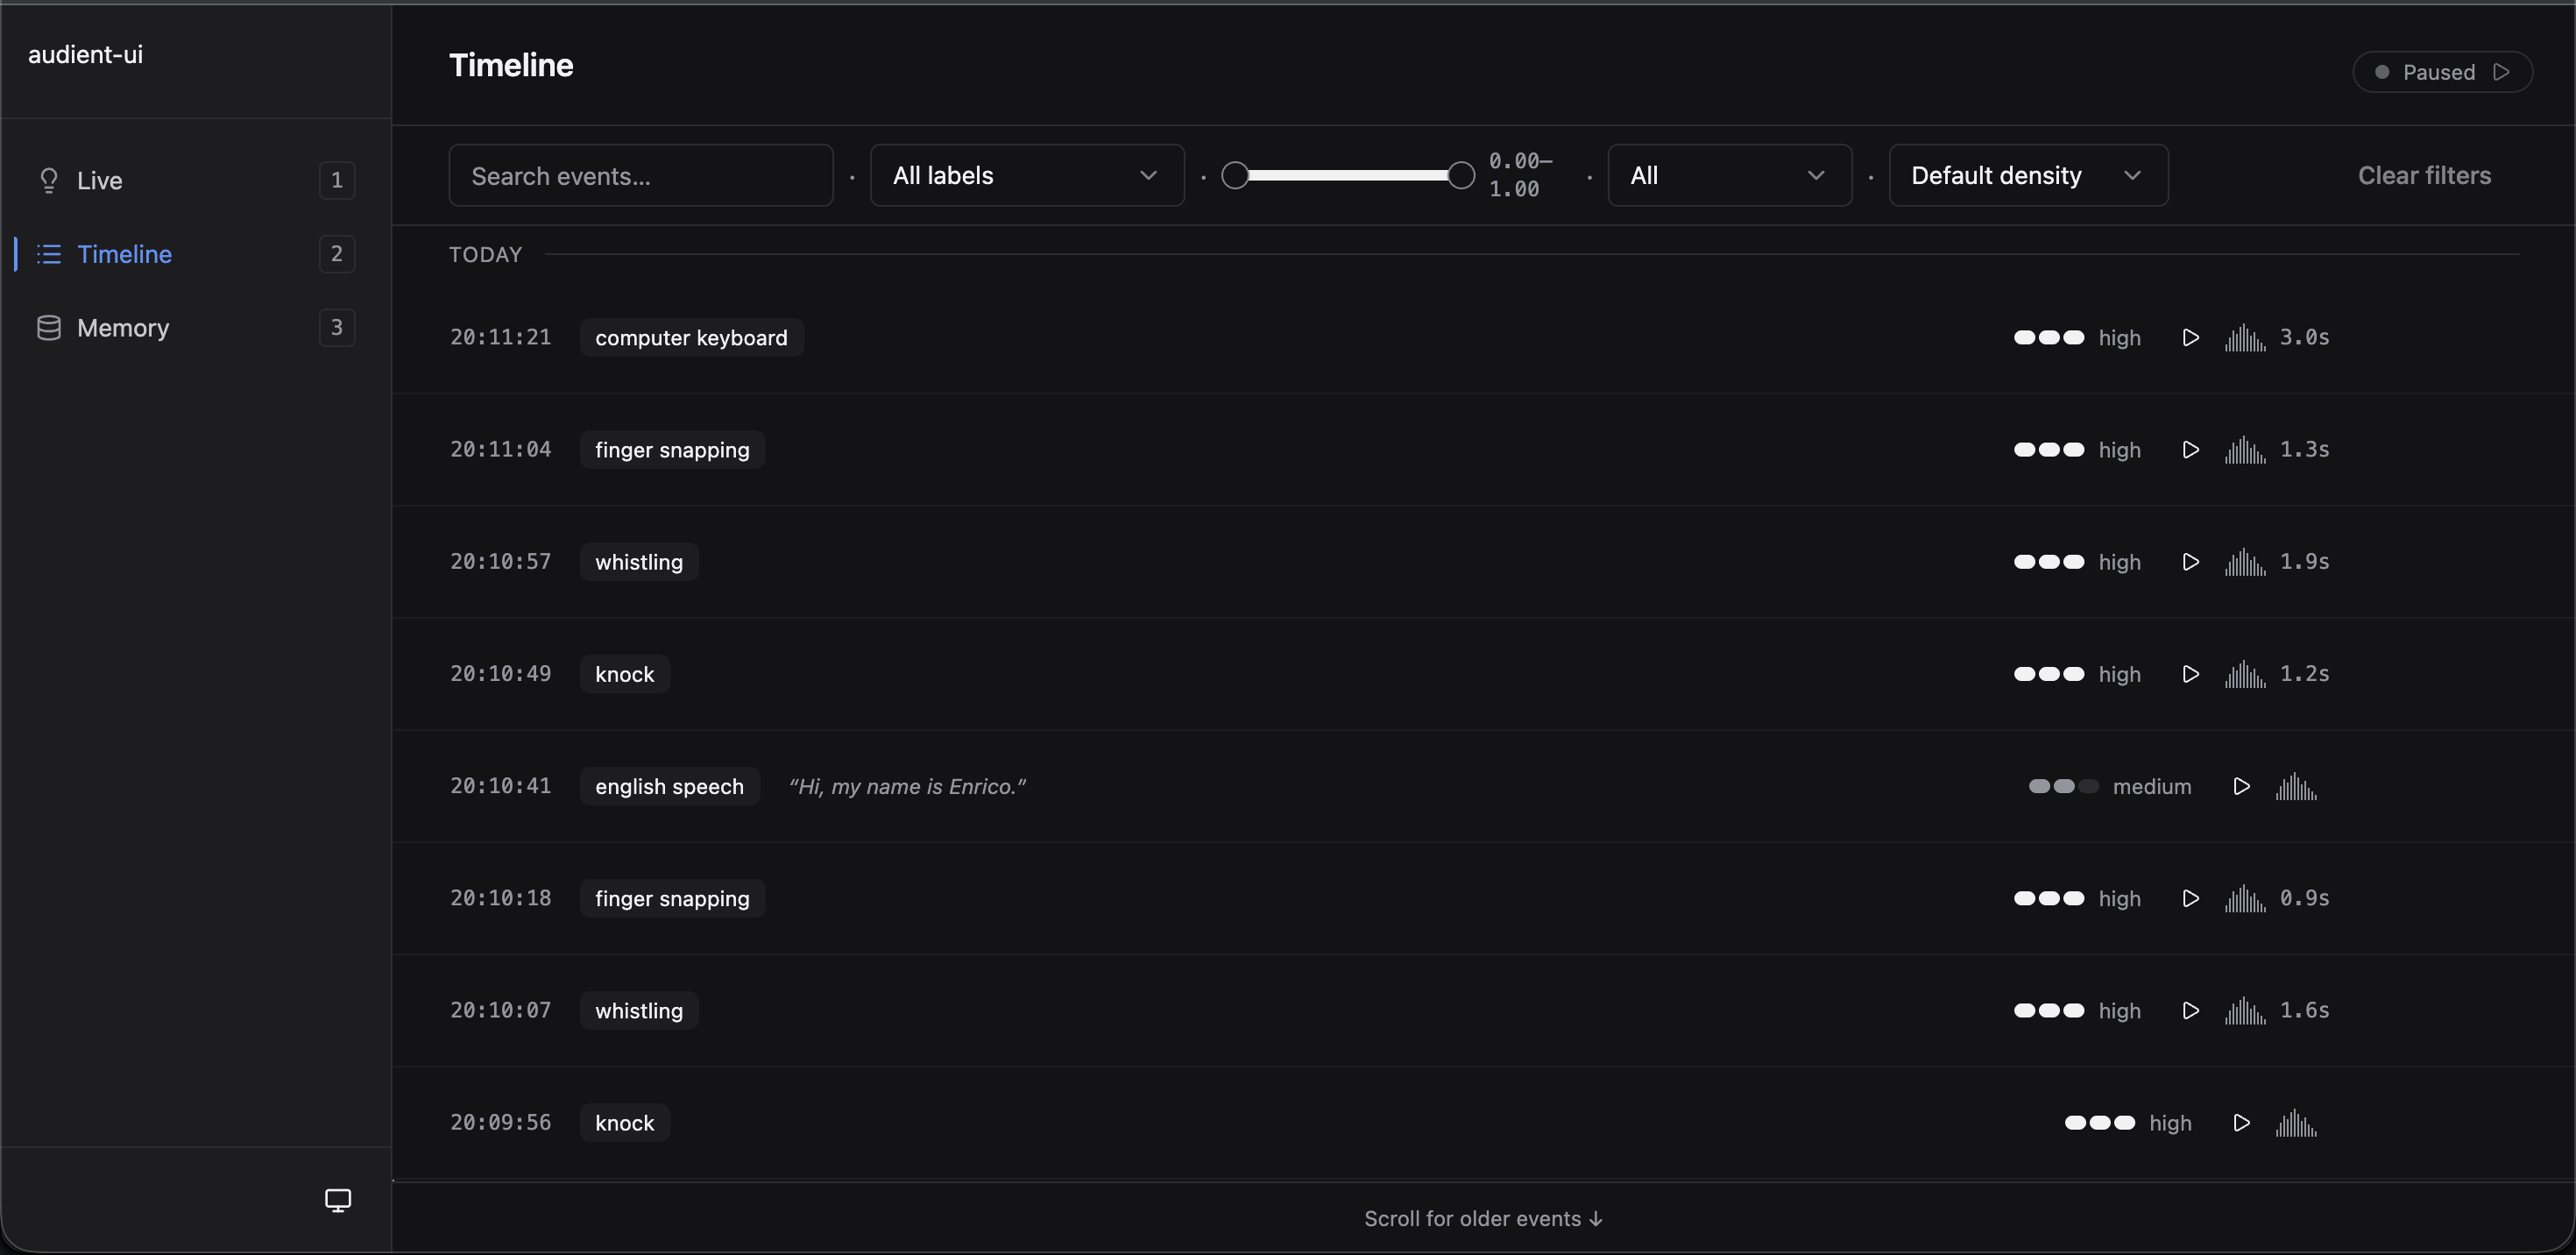Play the english speech clip
The height and width of the screenshot is (1255, 2576).
(x=2241, y=787)
